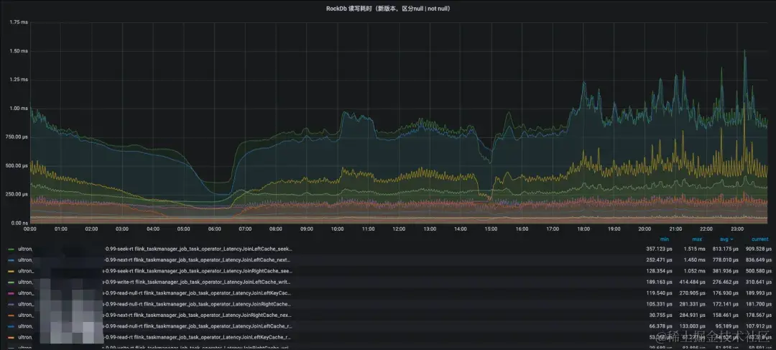The width and height of the screenshot is (776, 350).
Task: Click the next-rt LatencyJoinRightCache_nex series color swatch
Action: [11, 315]
